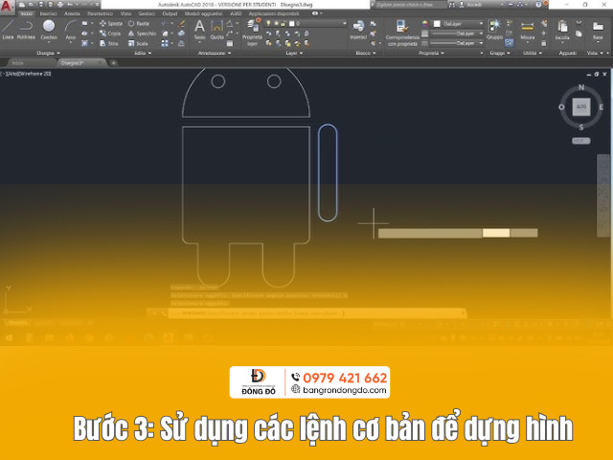Select the highlighted rounded arm slot shape

(x=328, y=172)
